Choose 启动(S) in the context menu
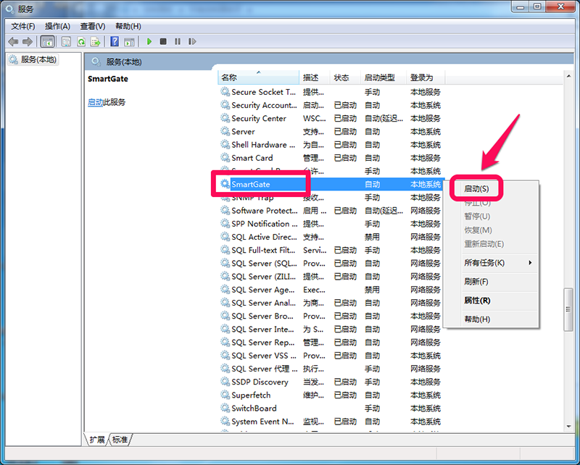 pyautogui.click(x=476, y=189)
